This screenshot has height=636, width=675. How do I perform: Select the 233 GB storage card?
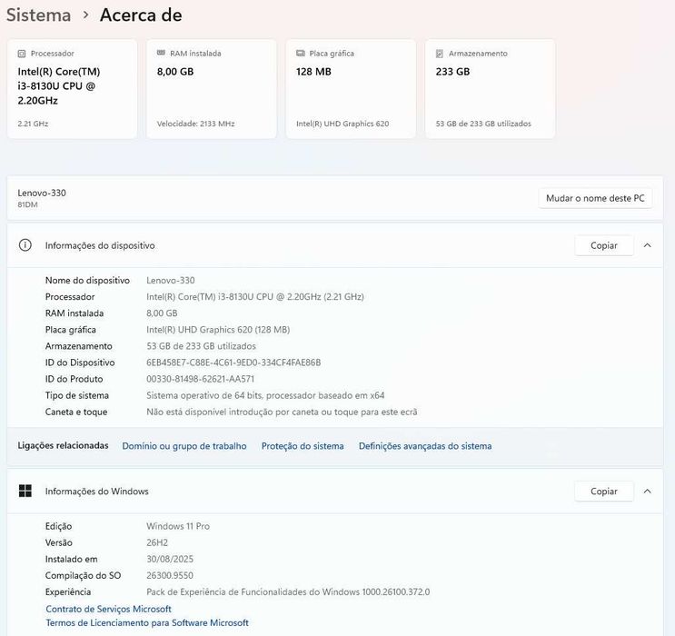point(491,89)
